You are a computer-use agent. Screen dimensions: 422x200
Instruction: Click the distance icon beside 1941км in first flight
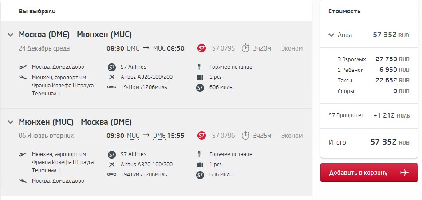(112, 87)
